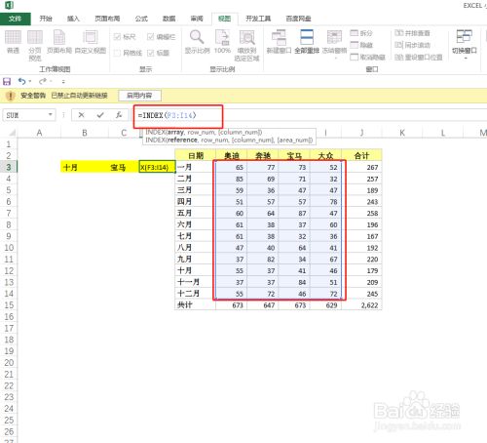Click the Undo arrow icon
This screenshot has width=487, height=443.
click(21, 81)
